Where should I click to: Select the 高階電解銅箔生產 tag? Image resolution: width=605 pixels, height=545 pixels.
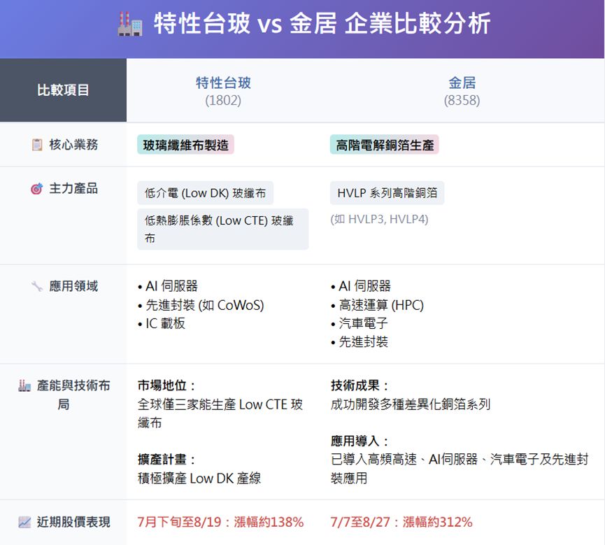[384, 145]
